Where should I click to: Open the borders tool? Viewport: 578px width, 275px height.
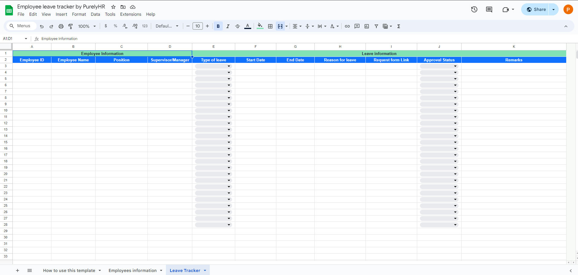click(270, 26)
